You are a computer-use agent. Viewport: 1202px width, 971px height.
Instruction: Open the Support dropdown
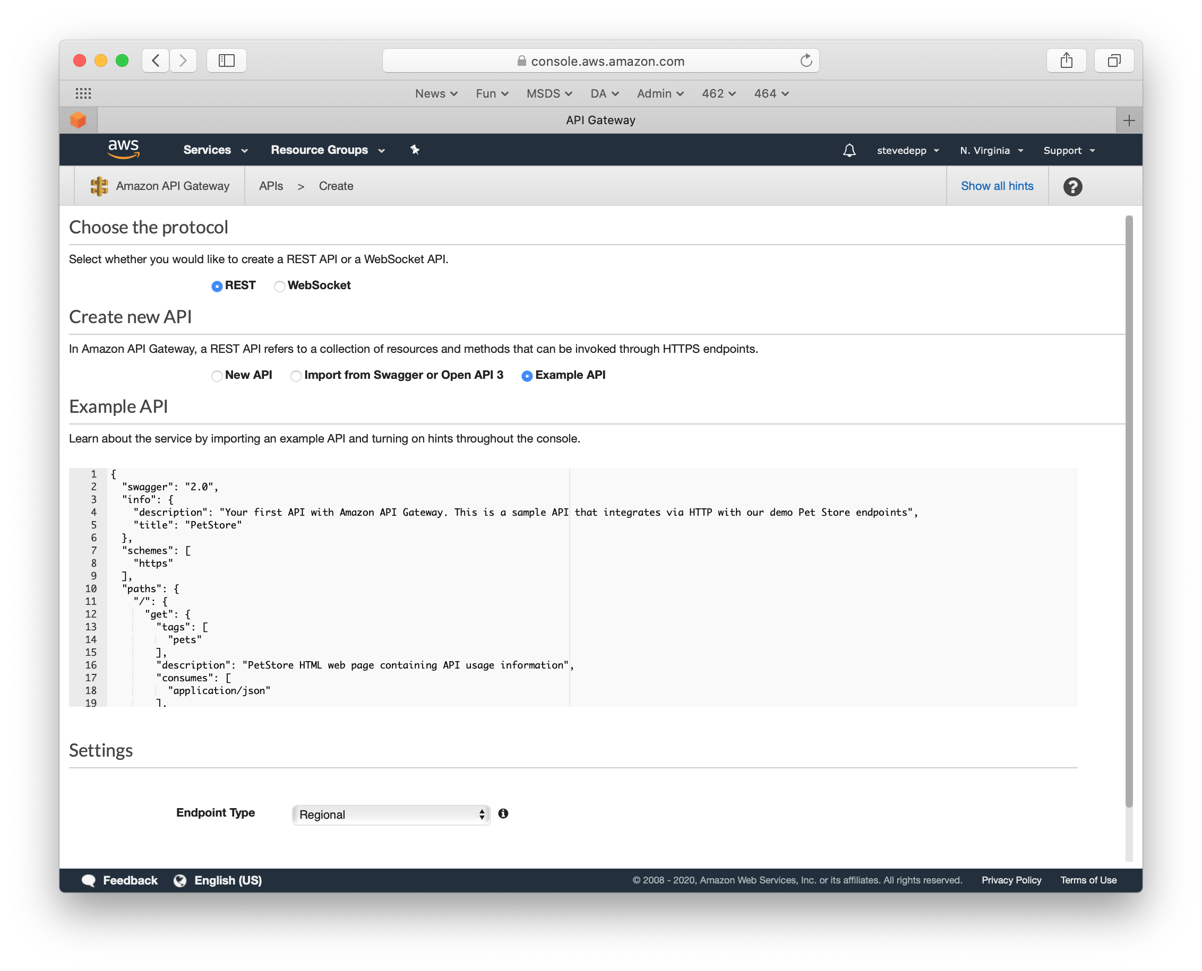point(1069,151)
